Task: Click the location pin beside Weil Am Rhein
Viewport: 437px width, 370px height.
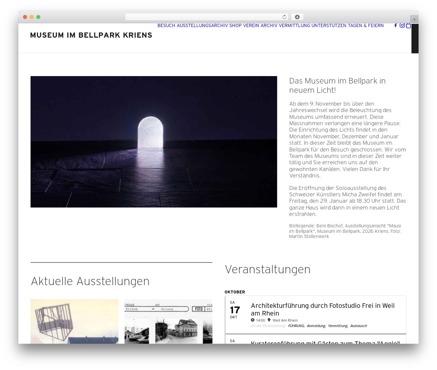Action: click(269, 320)
